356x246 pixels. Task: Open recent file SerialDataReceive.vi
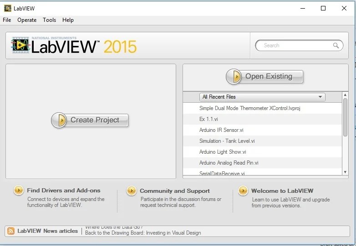click(x=262, y=172)
